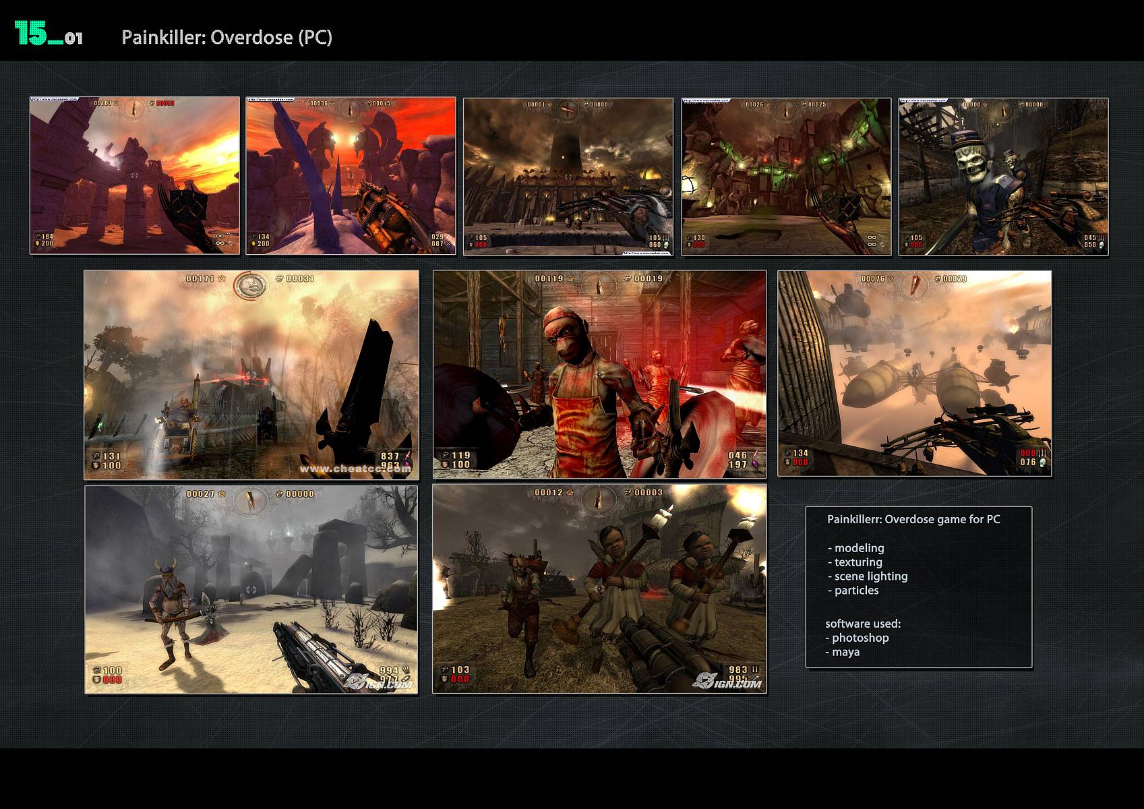This screenshot has height=809, width=1144.
Task: Click the '- scene lighting' list item
Action: pyautogui.click(x=868, y=576)
